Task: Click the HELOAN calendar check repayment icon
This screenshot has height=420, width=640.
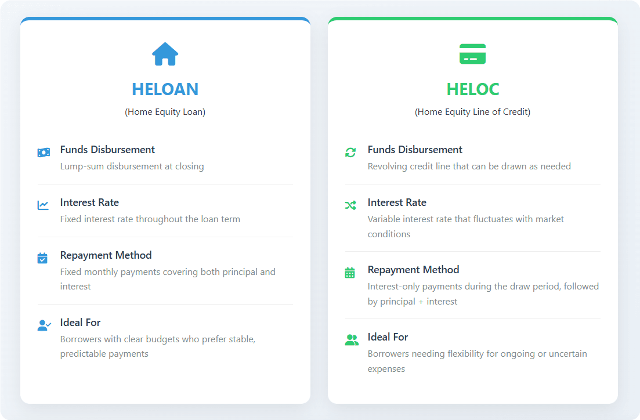Action: (42, 258)
